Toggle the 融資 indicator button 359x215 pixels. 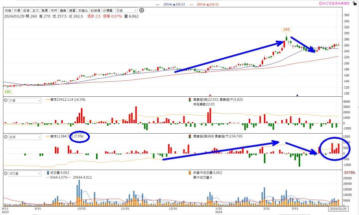(45, 10)
